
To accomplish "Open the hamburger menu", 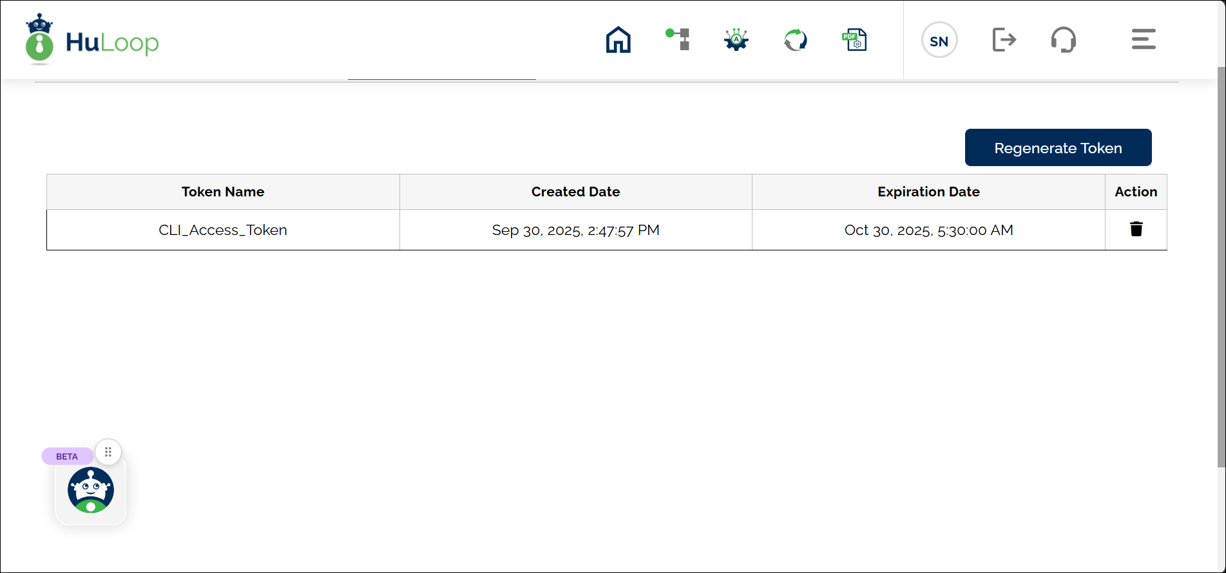I will coord(1143,39).
